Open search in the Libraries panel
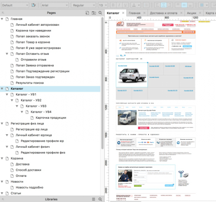The height and width of the screenshot is (202, 216). [100, 199]
